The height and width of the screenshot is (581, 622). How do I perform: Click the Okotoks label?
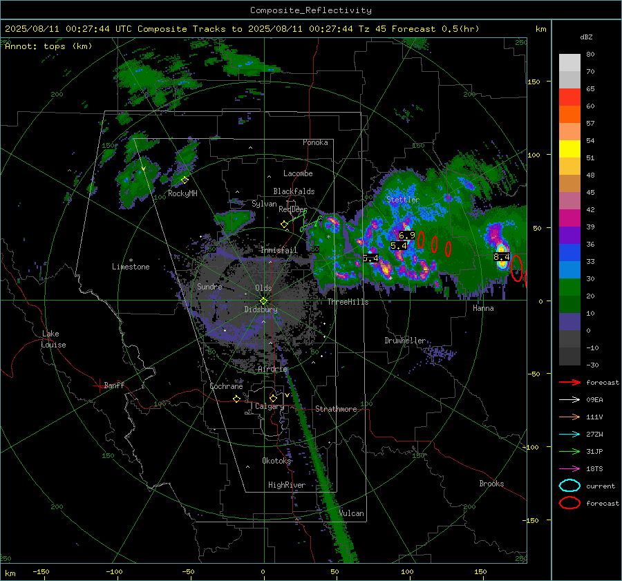coord(276,461)
